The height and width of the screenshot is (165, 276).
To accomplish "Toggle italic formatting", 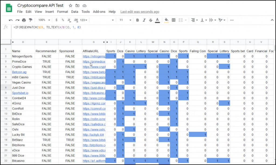I will point(144,20).
